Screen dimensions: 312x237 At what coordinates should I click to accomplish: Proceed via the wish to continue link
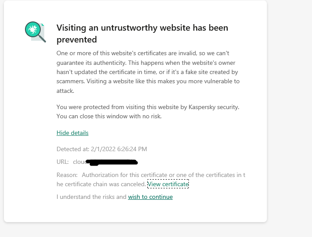pyautogui.click(x=150, y=197)
